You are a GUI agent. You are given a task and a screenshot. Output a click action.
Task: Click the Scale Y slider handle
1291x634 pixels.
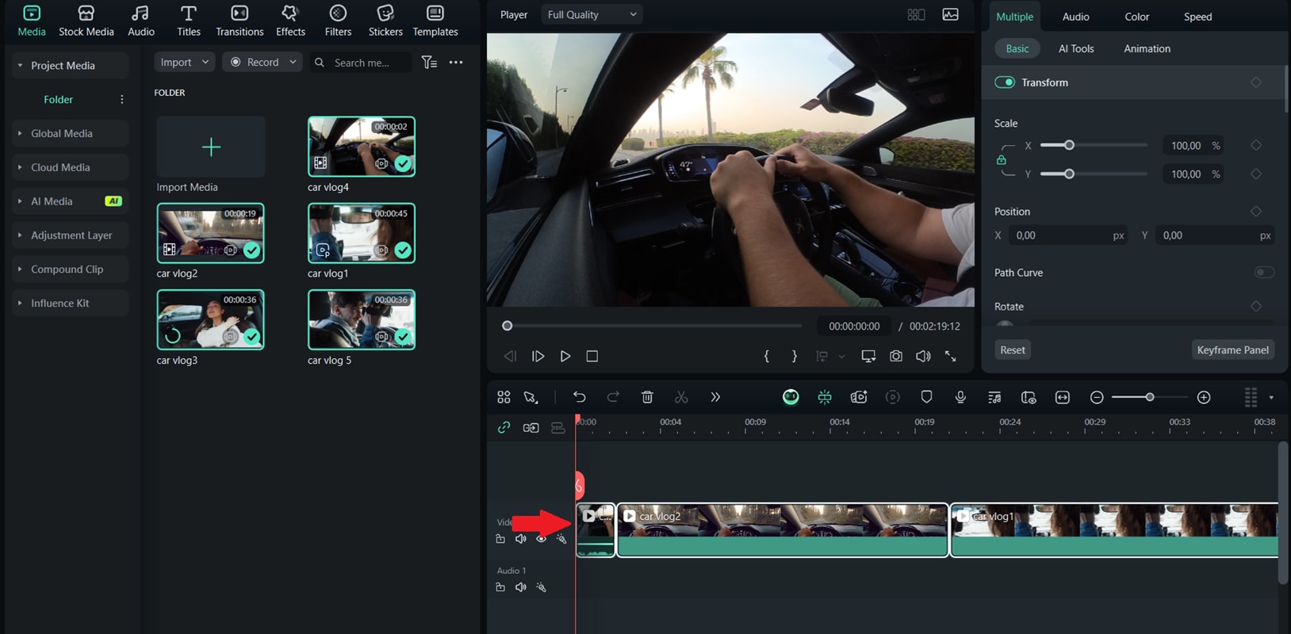[1069, 174]
